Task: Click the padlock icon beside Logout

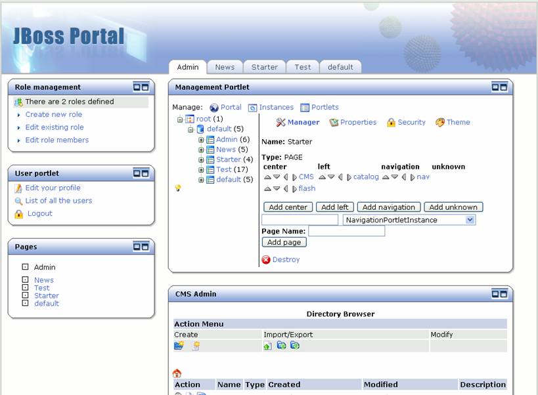Action: [18, 214]
